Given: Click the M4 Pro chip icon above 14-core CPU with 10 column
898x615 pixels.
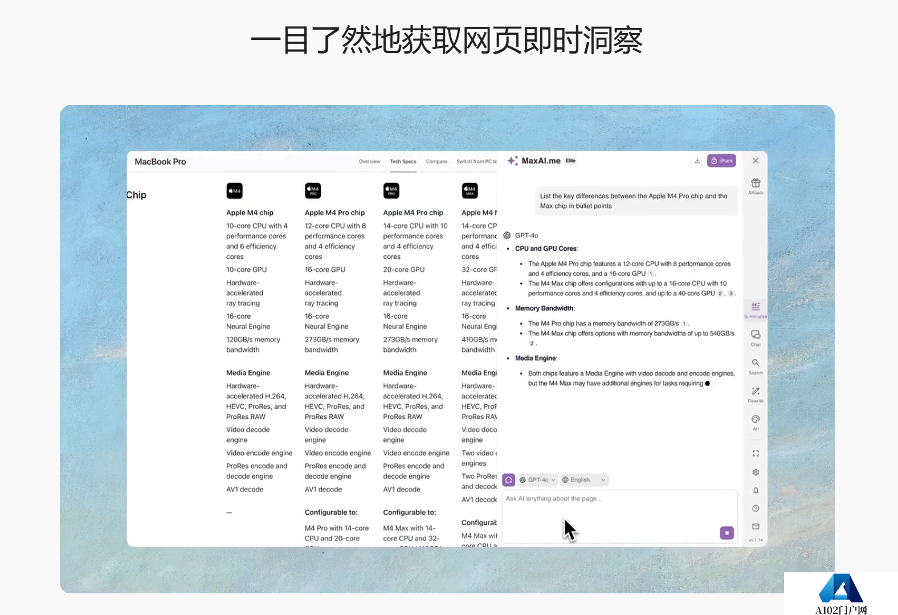Looking at the screenshot, I should pyautogui.click(x=391, y=191).
